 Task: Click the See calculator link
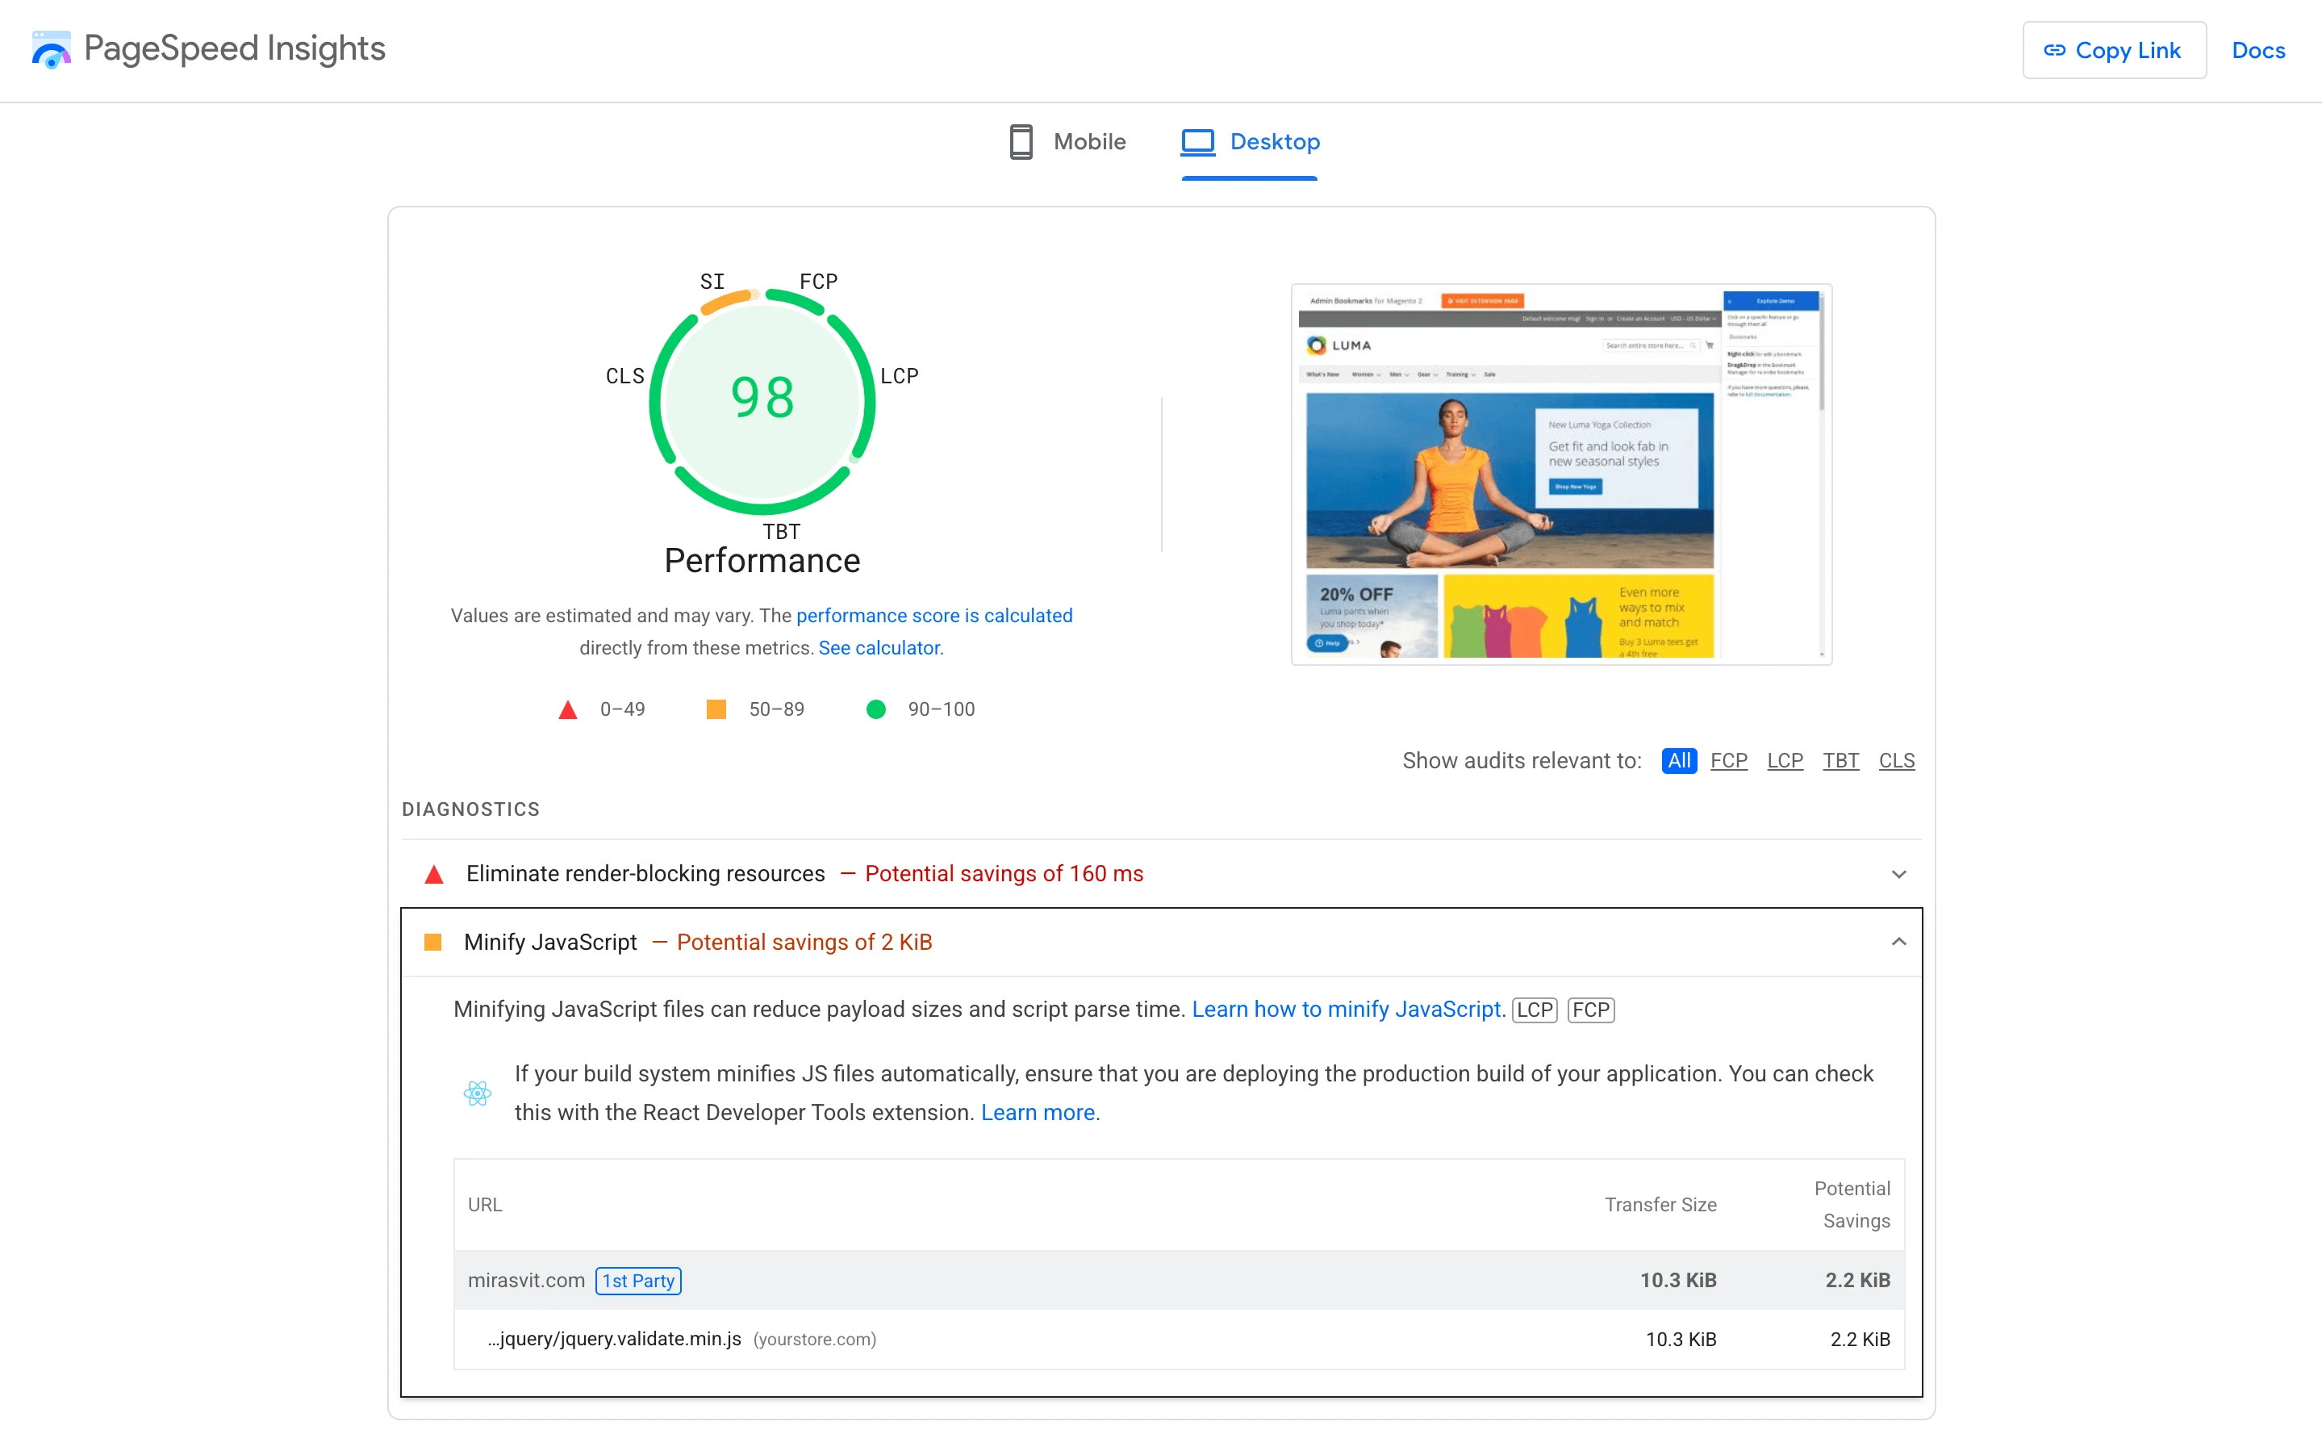click(879, 648)
